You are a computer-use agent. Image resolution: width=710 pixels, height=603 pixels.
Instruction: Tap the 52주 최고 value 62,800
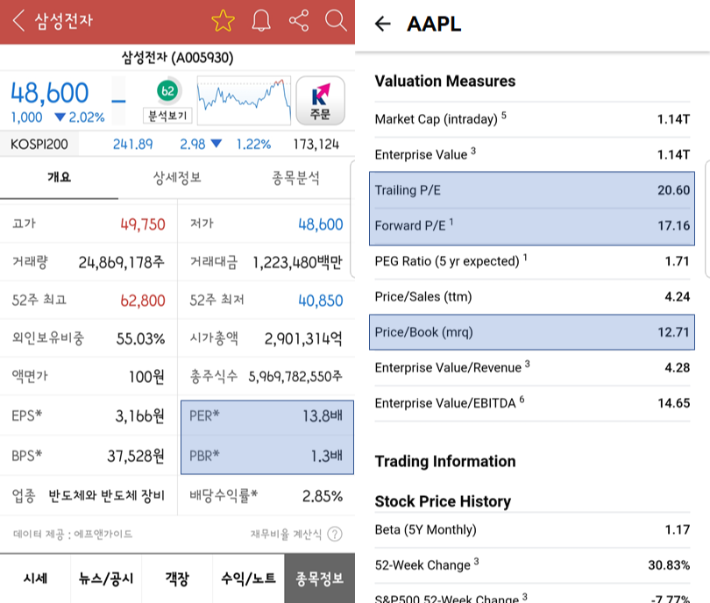[x=143, y=300]
